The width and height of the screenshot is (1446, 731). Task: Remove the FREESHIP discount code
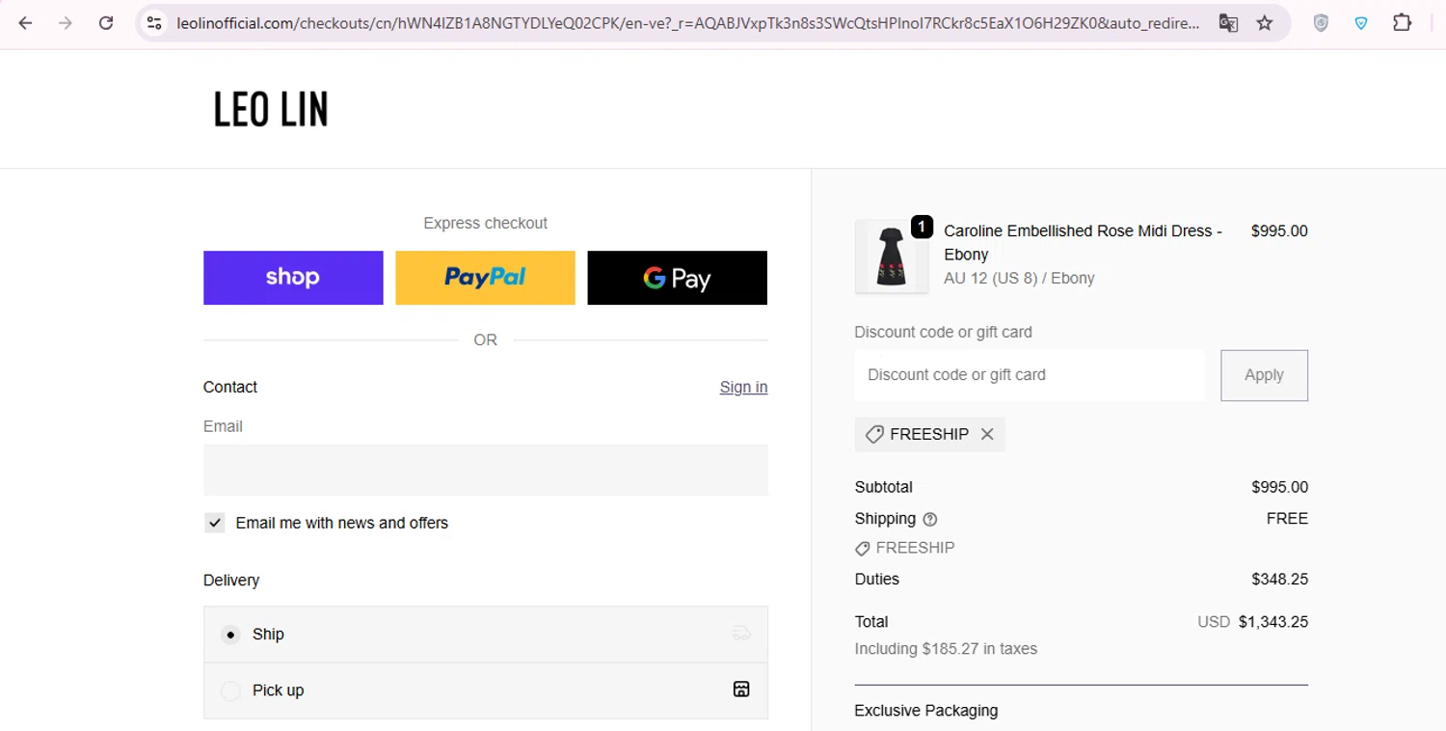(987, 434)
